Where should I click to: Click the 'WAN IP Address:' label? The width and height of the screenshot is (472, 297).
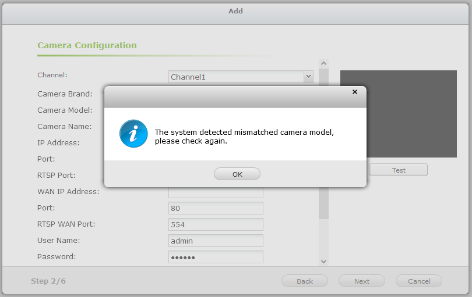point(68,192)
